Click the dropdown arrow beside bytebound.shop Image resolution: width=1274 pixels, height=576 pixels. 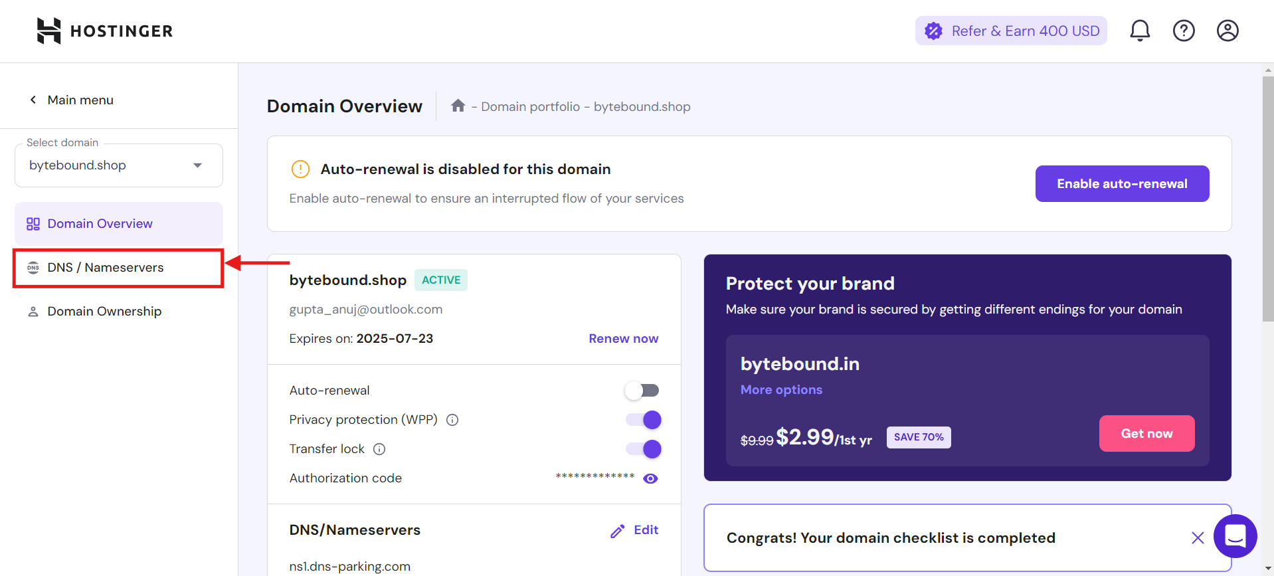coord(197,165)
